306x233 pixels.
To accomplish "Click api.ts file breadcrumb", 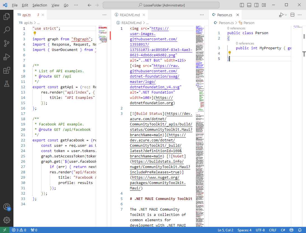I will pos(26,23).
